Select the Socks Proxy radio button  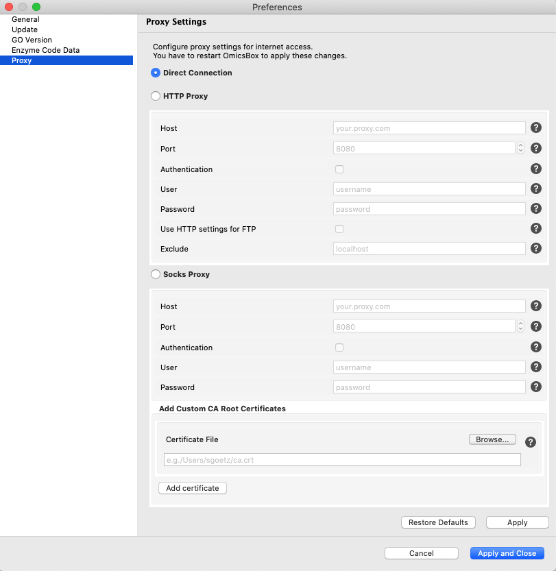coord(156,274)
